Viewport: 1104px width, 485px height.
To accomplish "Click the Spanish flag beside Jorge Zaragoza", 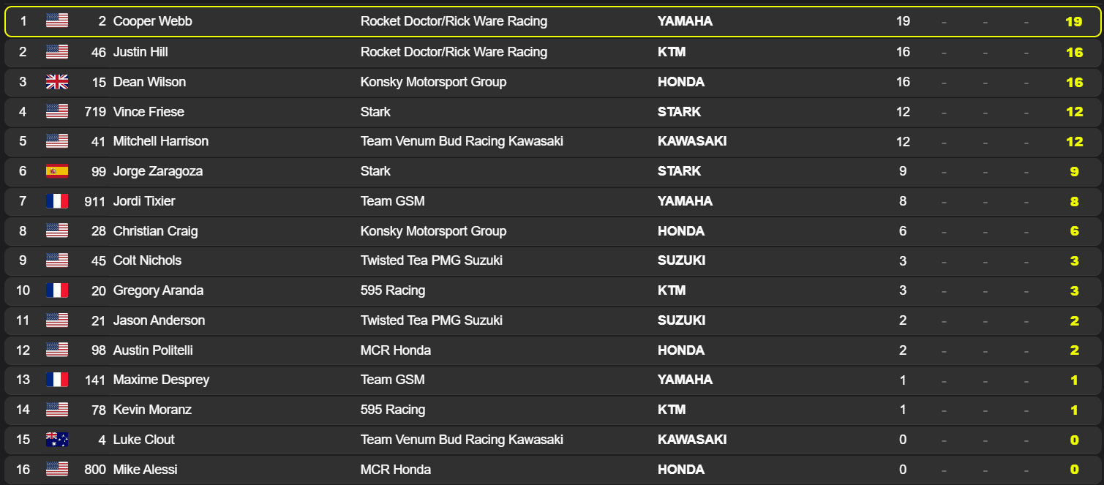I will (57, 171).
